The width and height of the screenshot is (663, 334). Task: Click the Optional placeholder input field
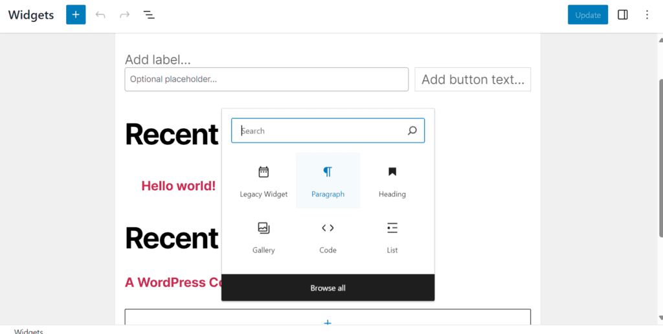click(266, 79)
